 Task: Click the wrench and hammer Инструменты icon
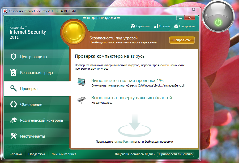click(x=14, y=136)
